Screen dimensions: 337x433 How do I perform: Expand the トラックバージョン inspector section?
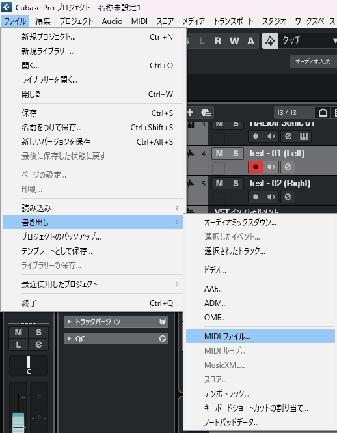pyautogui.click(x=116, y=322)
